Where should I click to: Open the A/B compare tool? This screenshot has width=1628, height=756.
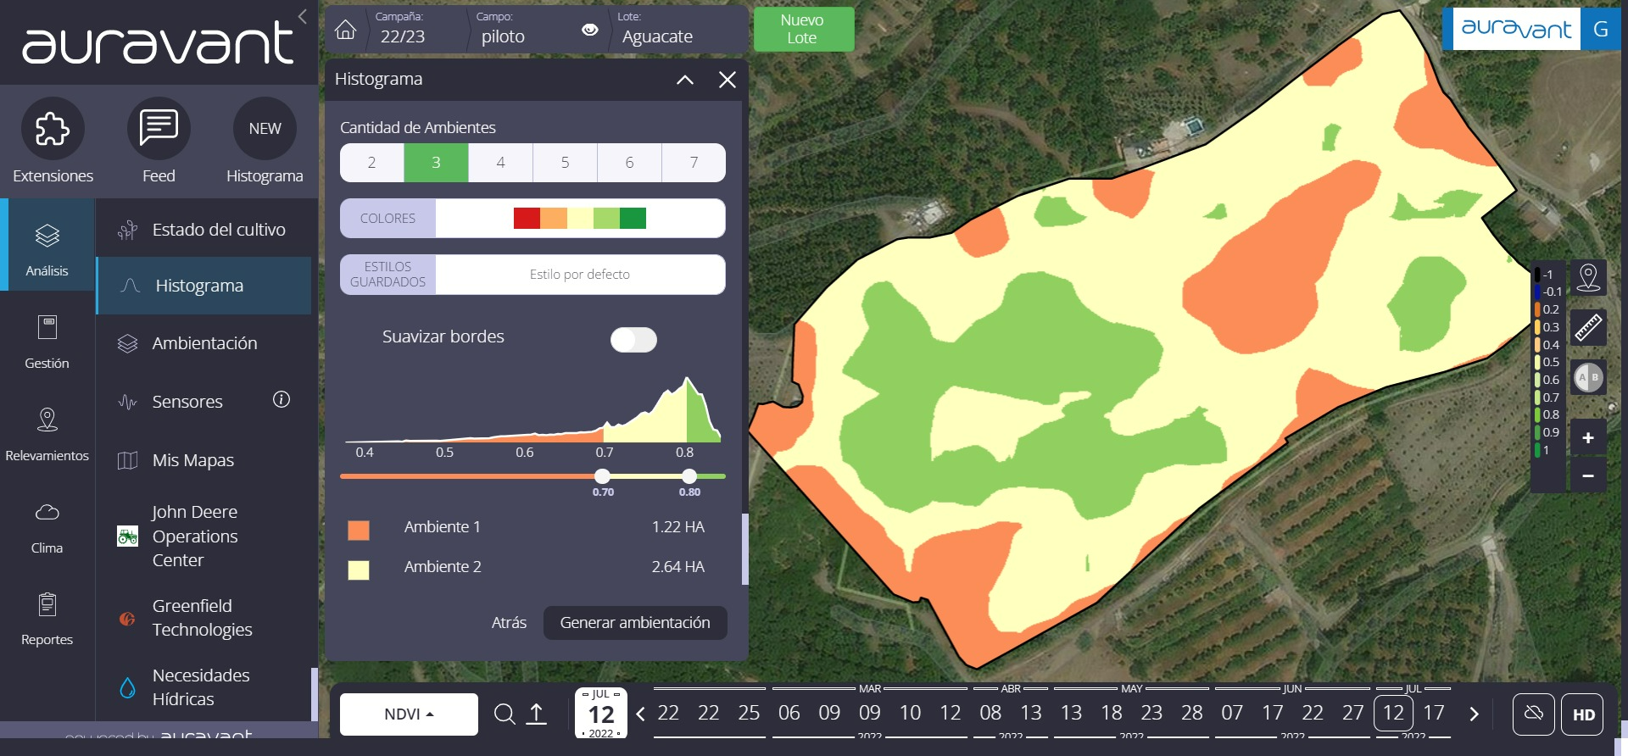1588,377
